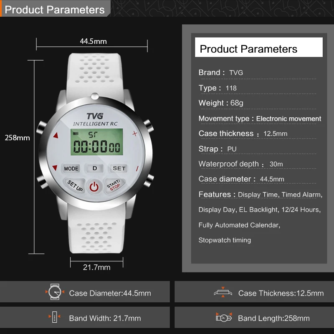
Task: Click the 'INTELLIGENT RC' text on dial
Action: [95, 124]
